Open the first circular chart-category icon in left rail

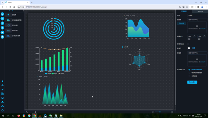click(x=2, y=14)
